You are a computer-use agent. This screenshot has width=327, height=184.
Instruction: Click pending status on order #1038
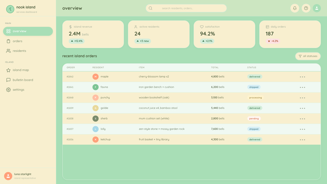[x=254, y=119]
